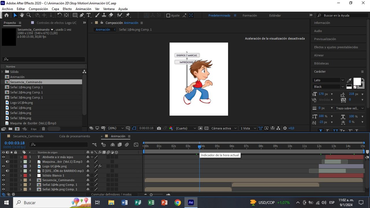Click Conmutar definidores / modos button

[x=111, y=194]
